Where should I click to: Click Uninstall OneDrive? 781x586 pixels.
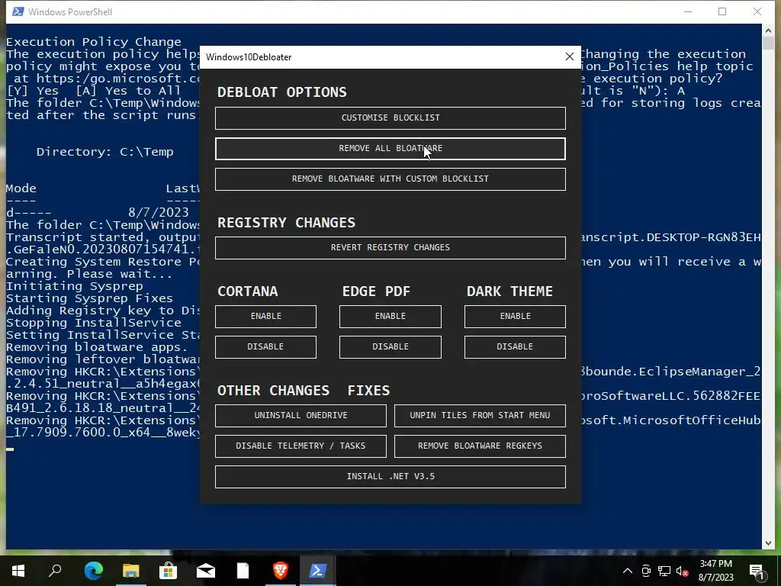click(x=301, y=416)
